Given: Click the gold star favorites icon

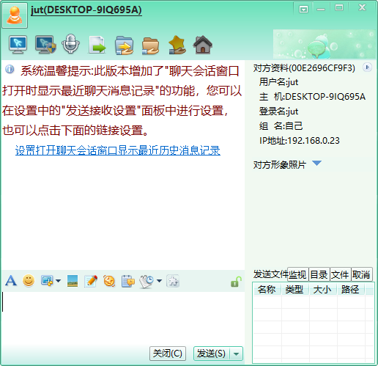Looking at the screenshot, I should coord(177,45).
